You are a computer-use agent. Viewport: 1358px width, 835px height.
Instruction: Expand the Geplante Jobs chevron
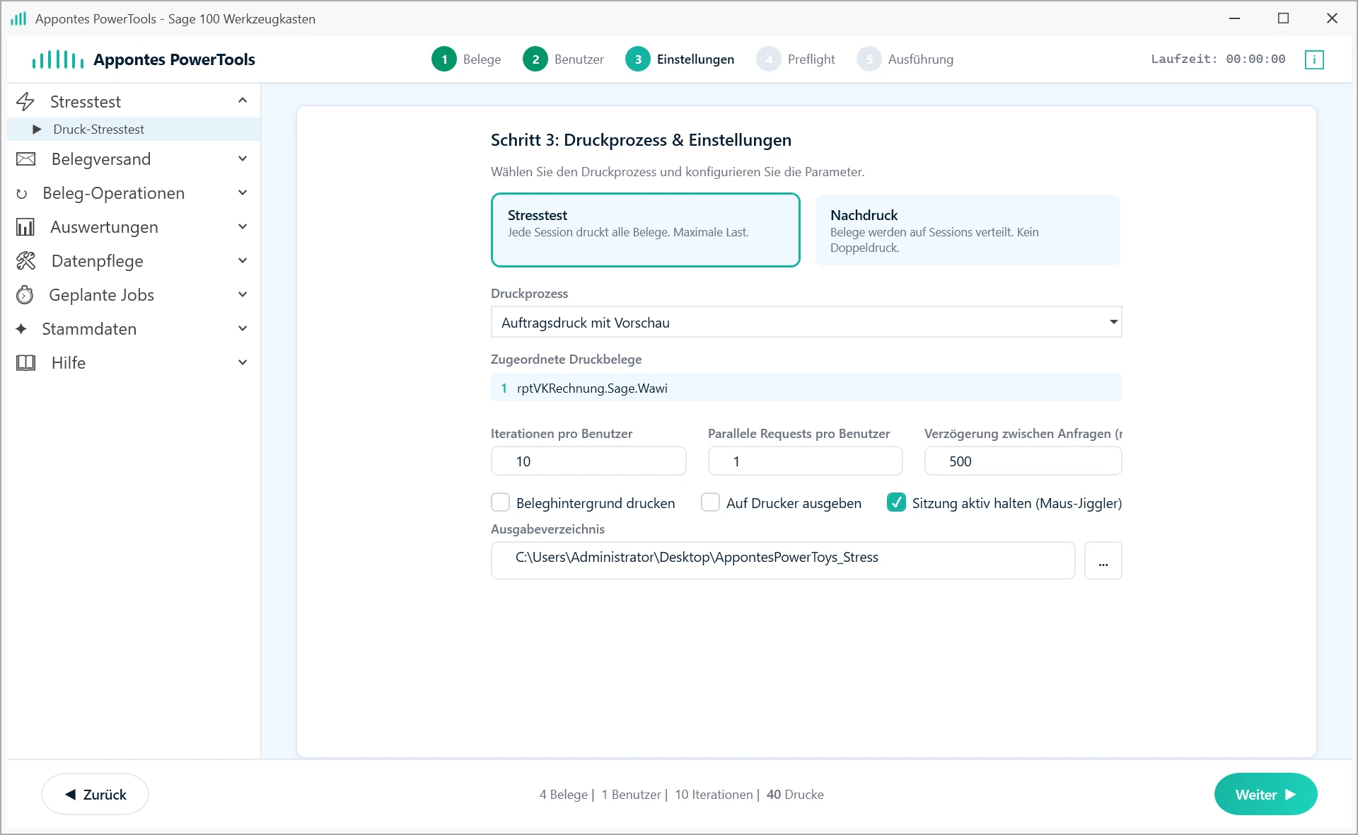pos(243,294)
